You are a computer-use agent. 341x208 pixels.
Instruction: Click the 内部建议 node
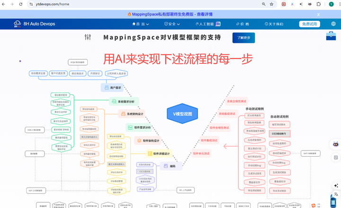point(95,74)
